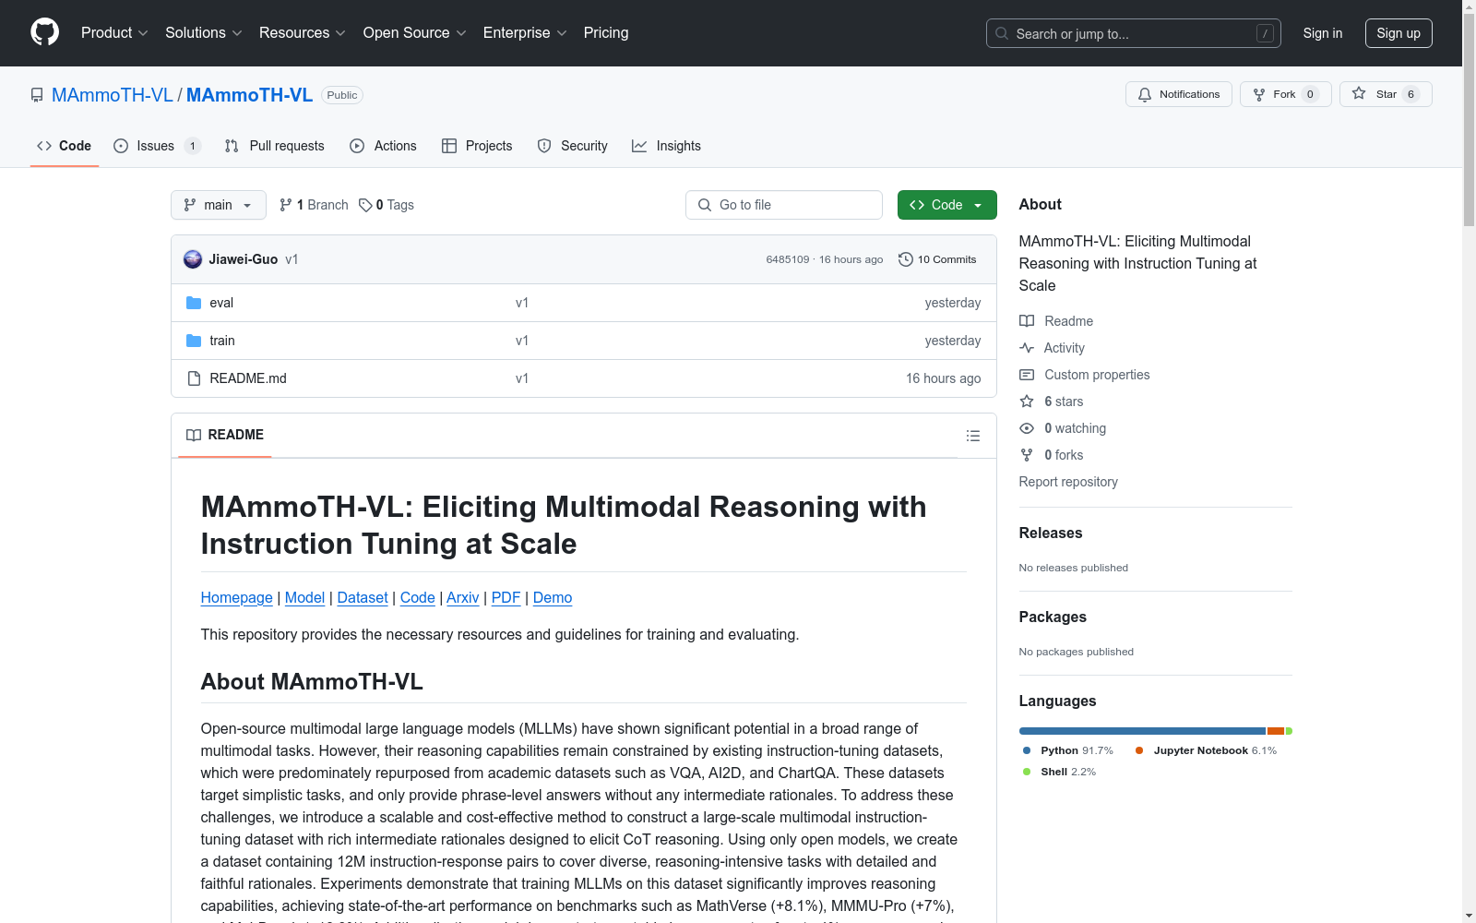View the 1 Branch list
Screen dimensions: 1476x923
coord(314,205)
